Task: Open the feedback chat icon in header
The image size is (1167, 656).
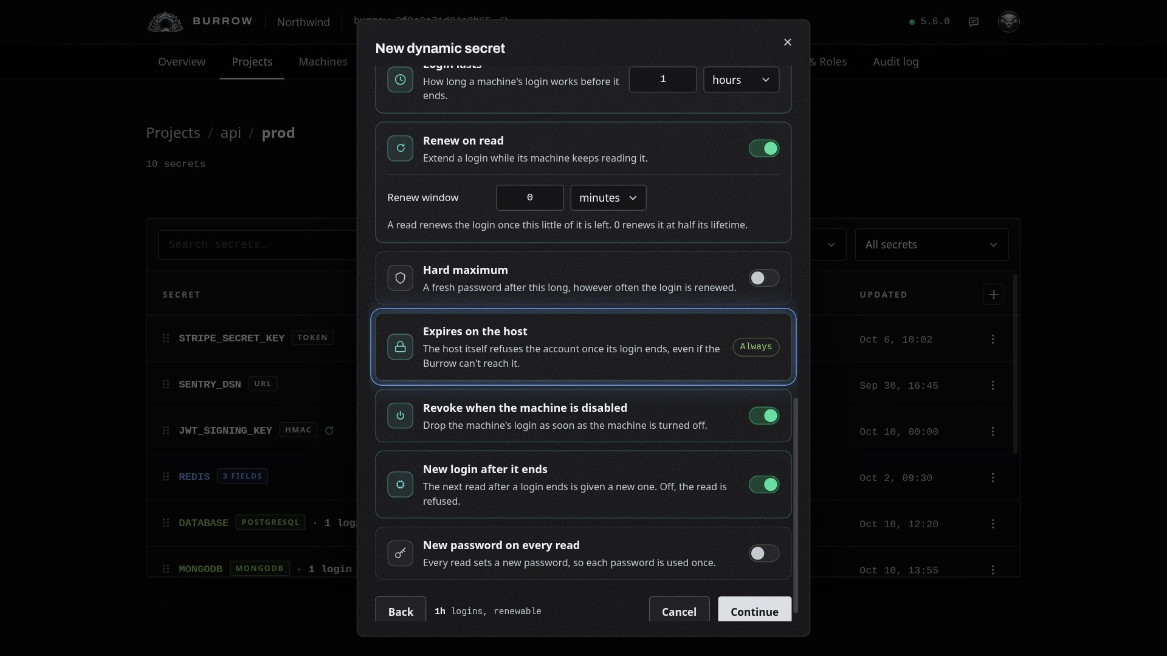Action: [974, 22]
